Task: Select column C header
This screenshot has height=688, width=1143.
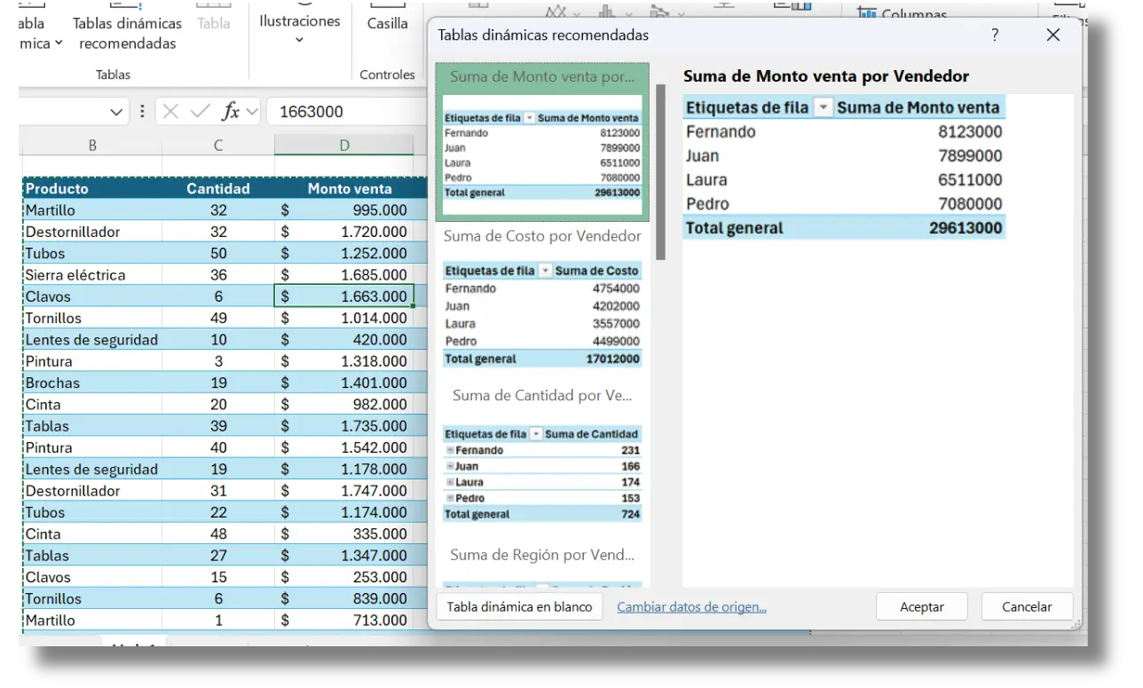Action: click(218, 146)
